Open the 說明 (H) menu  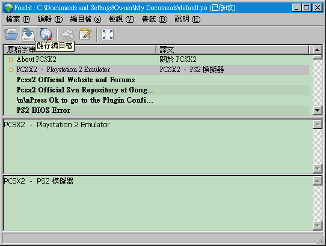(188, 19)
